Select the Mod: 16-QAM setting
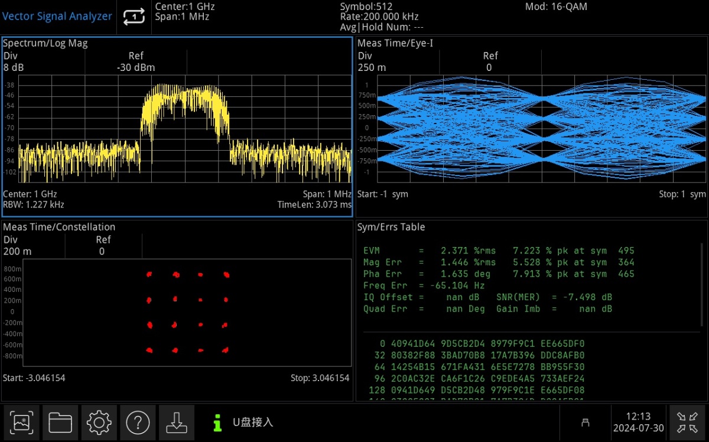 556,7
